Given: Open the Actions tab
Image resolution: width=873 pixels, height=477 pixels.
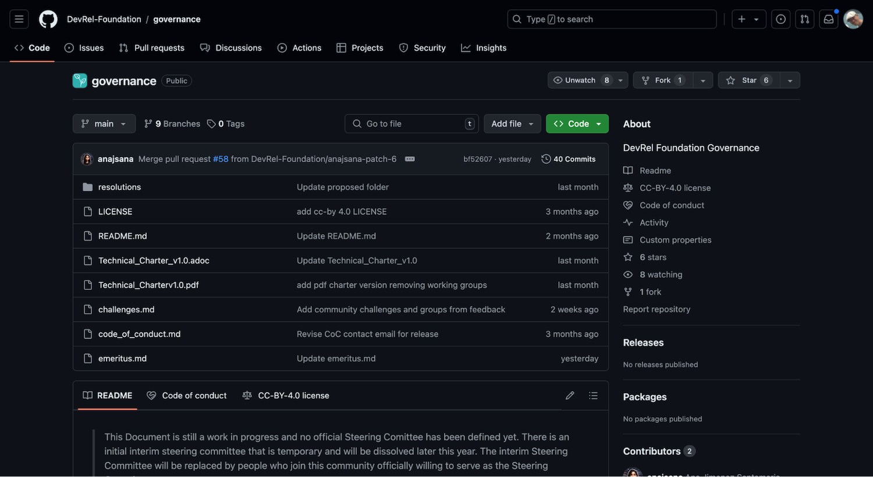Looking at the screenshot, I should point(300,48).
